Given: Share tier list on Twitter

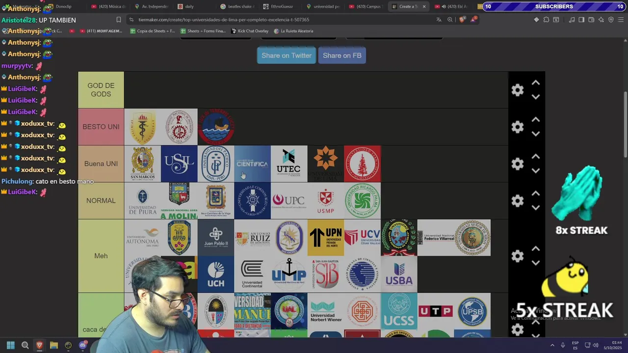Looking at the screenshot, I should click(287, 55).
